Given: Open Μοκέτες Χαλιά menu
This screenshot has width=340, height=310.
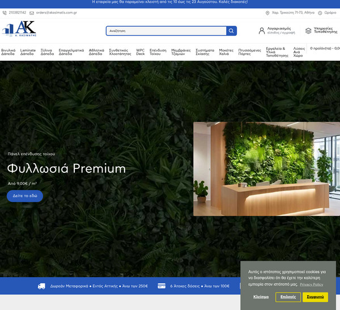Looking at the screenshot, I should click(226, 52).
